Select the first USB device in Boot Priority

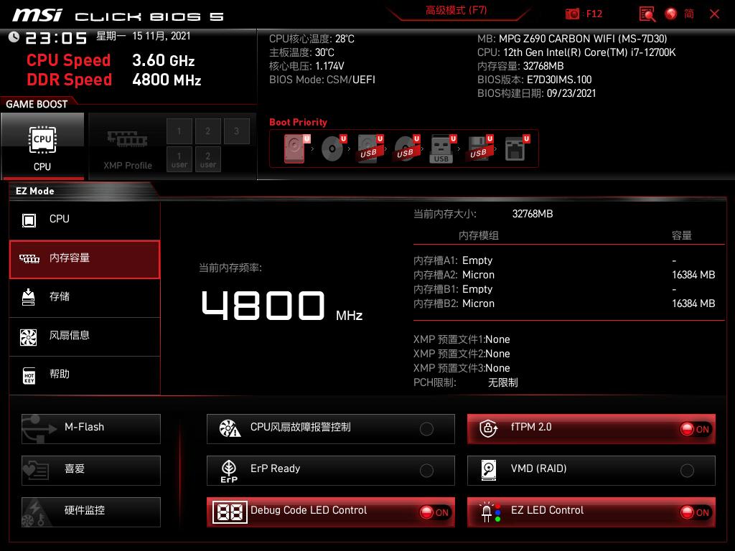tap(367, 148)
